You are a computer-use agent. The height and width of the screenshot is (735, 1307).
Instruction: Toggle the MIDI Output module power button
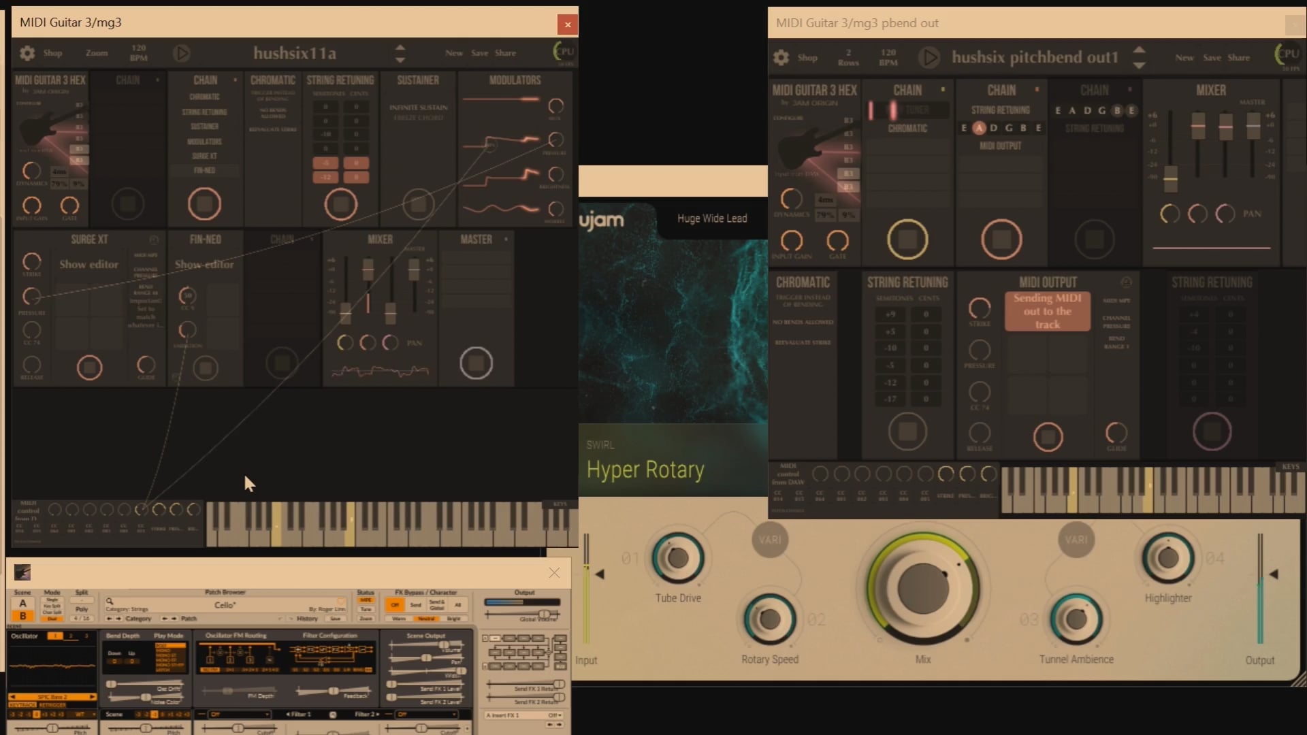(x=1048, y=437)
